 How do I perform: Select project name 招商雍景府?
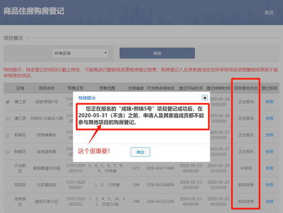click(x=47, y=135)
